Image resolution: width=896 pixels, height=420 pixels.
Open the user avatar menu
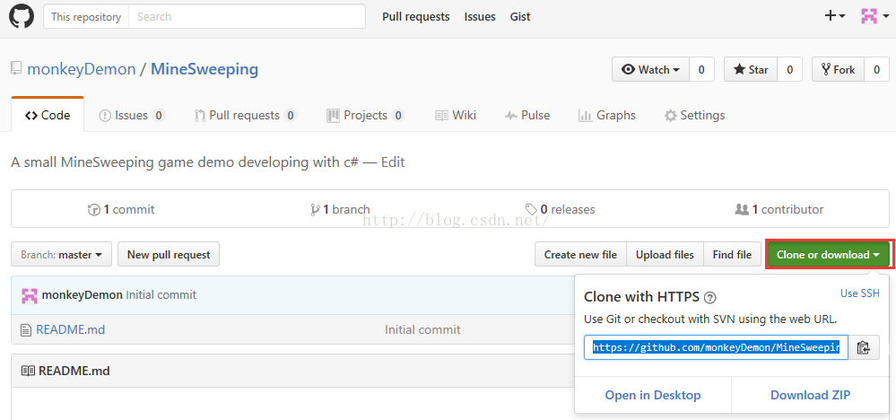(874, 16)
